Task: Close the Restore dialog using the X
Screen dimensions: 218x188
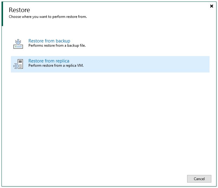Action: [212, 6]
